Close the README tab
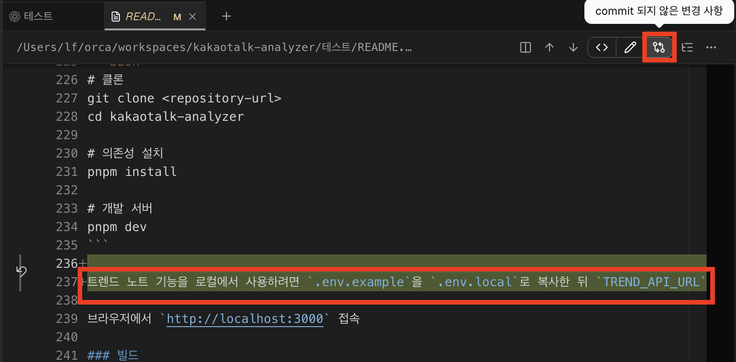The height and width of the screenshot is (362, 736). pyautogui.click(x=192, y=17)
